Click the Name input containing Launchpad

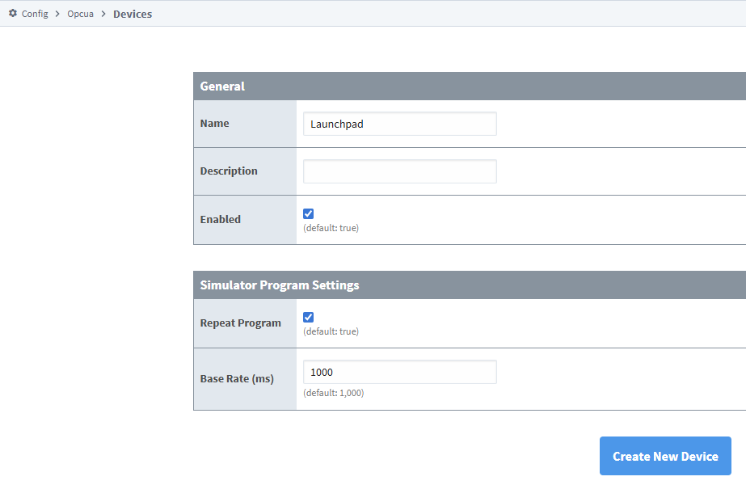pos(399,123)
